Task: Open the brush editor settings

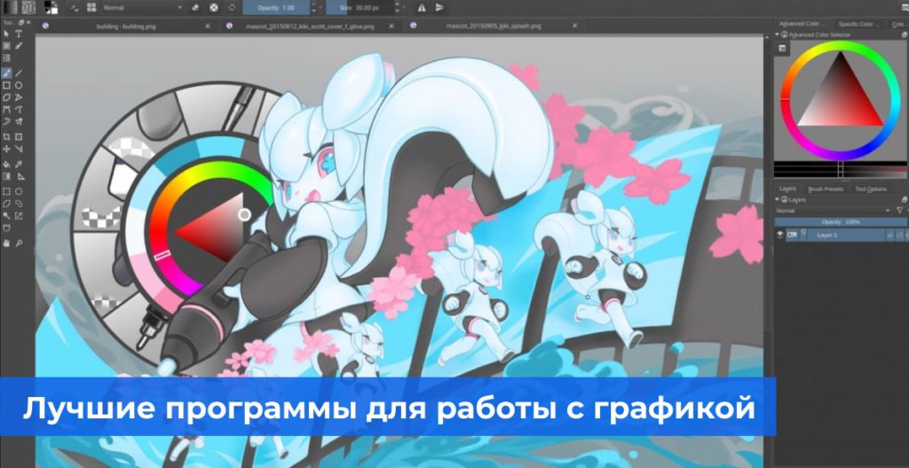Action: point(75,7)
